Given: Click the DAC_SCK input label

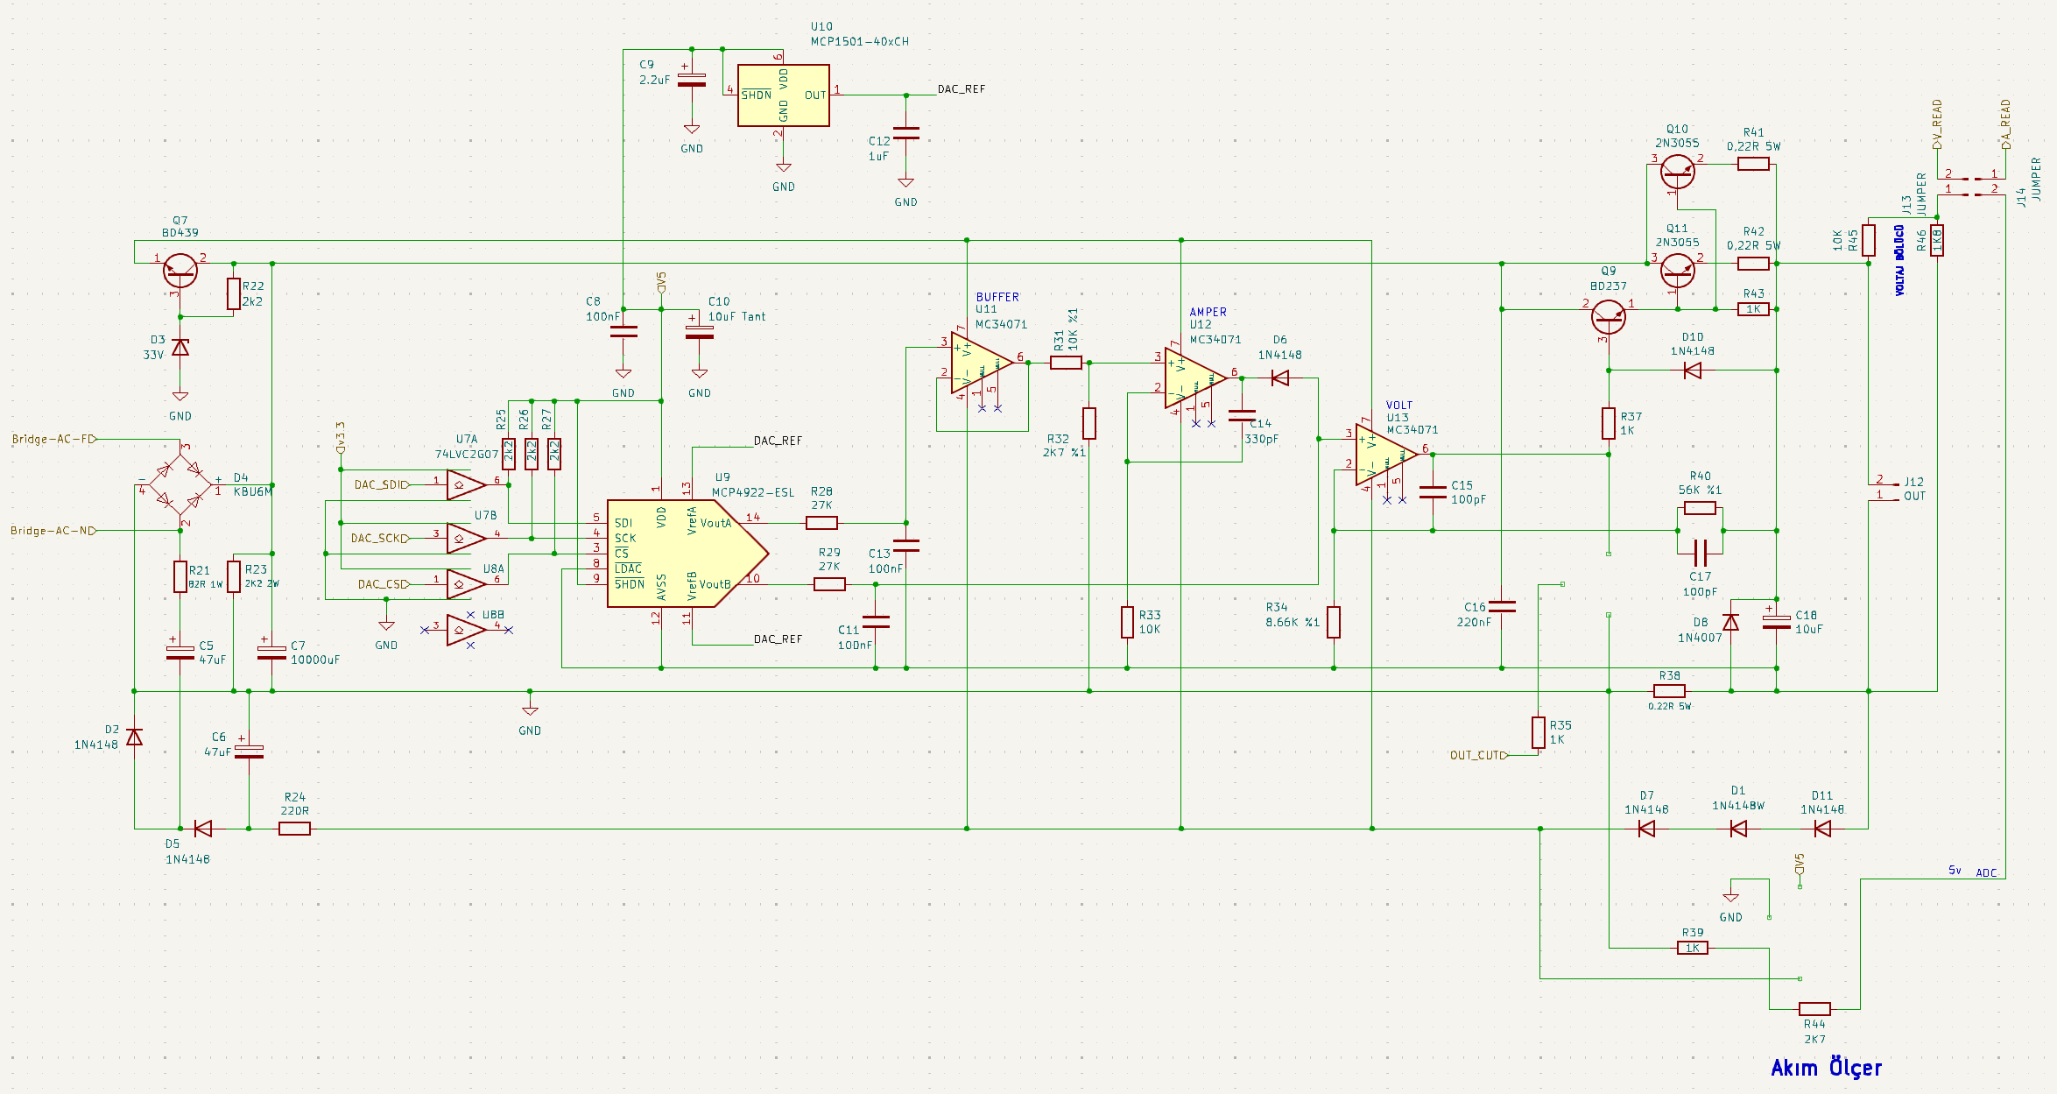Looking at the screenshot, I should [381, 539].
